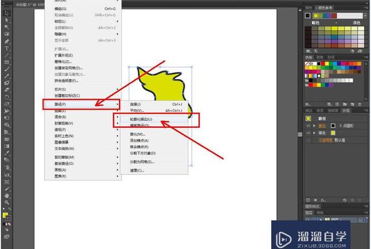Select the Pencil tool
The width and height of the screenshot is (371, 249).
(x=6, y=76)
